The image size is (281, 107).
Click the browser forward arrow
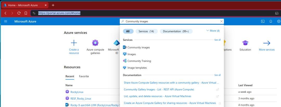click(x=12, y=13)
